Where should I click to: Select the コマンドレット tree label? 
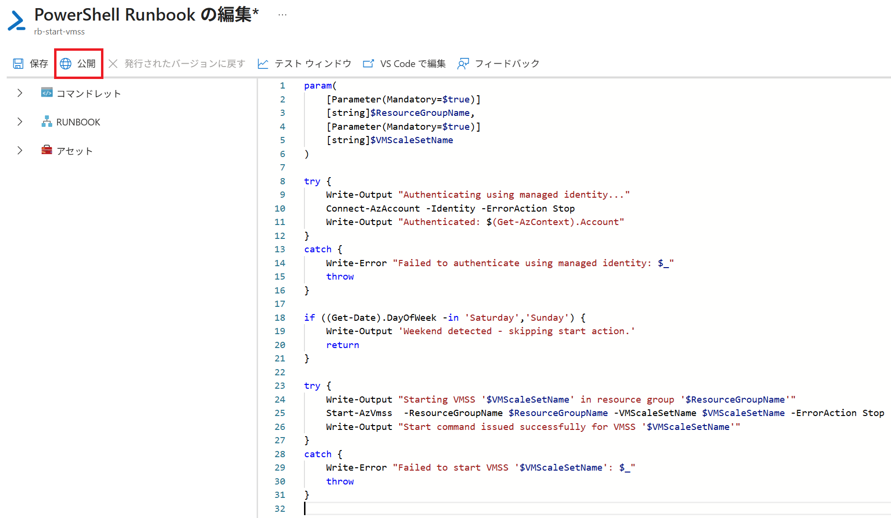coord(89,93)
